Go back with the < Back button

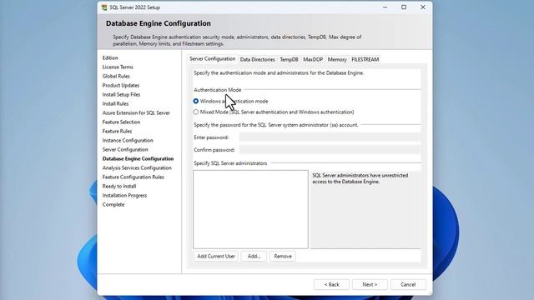coord(331,284)
